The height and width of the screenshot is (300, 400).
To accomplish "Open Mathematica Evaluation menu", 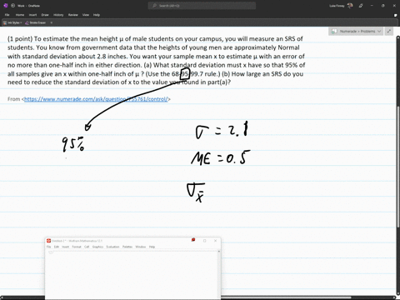I will (x=112, y=247).
